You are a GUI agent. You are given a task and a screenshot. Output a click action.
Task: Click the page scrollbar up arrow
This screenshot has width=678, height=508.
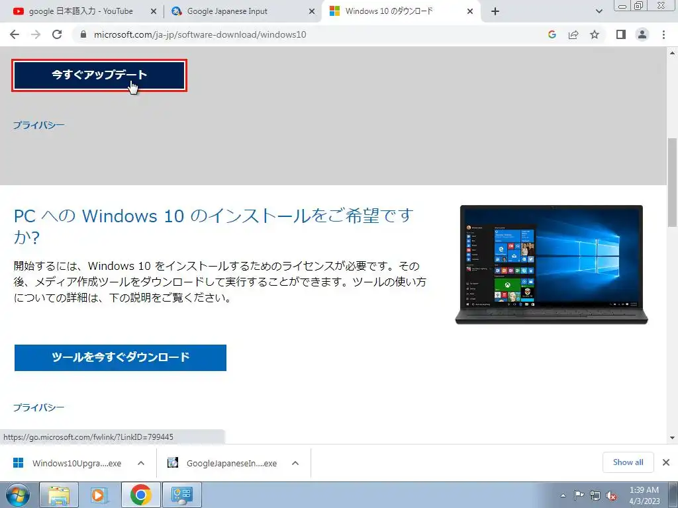pyautogui.click(x=673, y=53)
